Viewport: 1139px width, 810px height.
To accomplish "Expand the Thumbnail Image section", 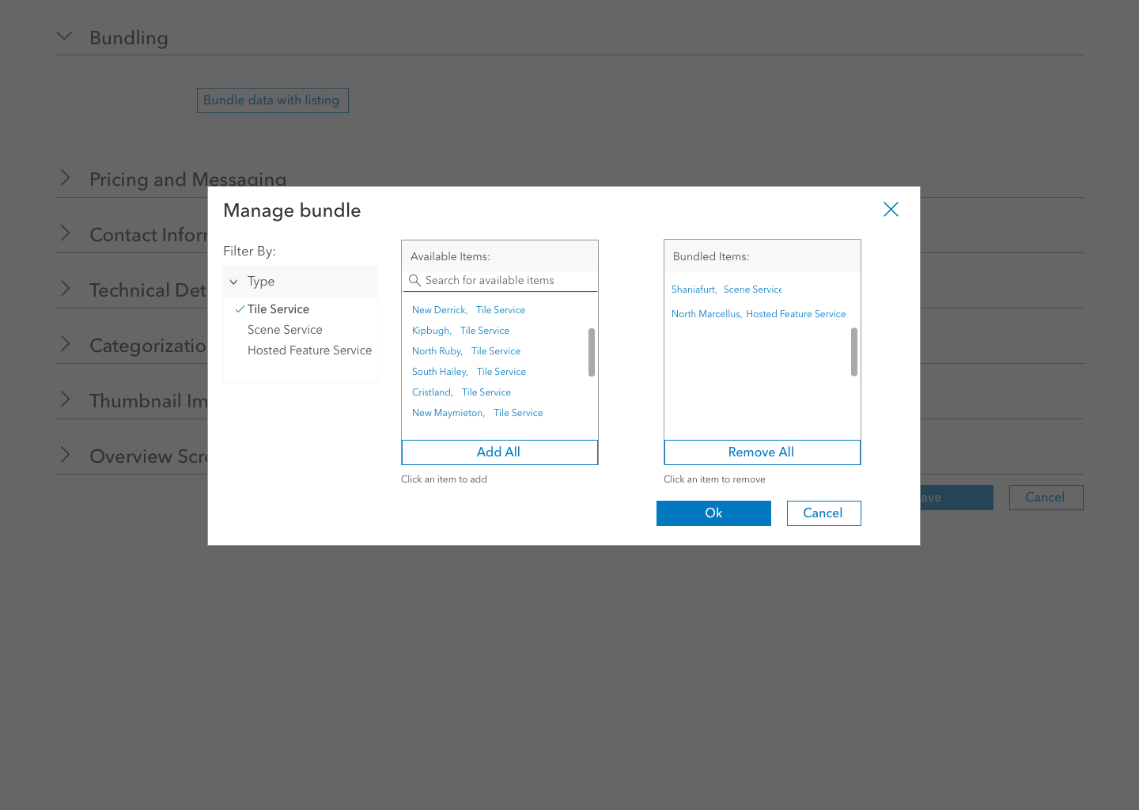I will (65, 399).
